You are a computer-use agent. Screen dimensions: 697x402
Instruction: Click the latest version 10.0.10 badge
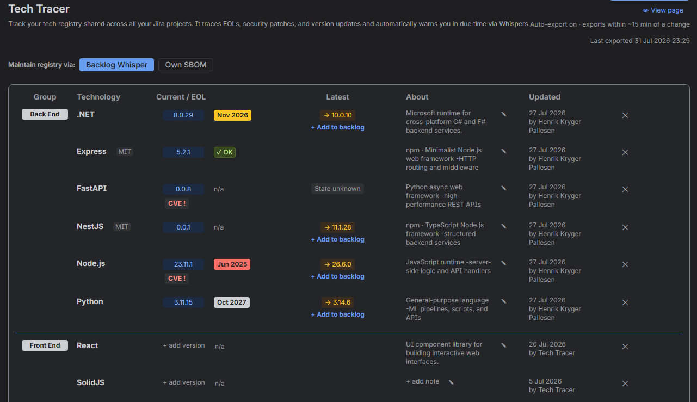(x=337, y=115)
